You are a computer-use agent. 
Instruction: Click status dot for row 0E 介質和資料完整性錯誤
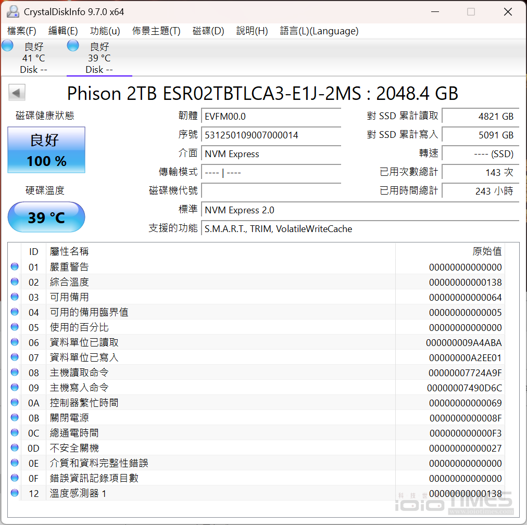[15, 463]
